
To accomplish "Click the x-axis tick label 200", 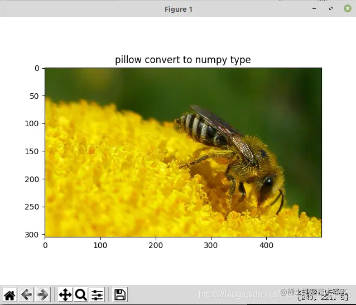I will (156, 245).
